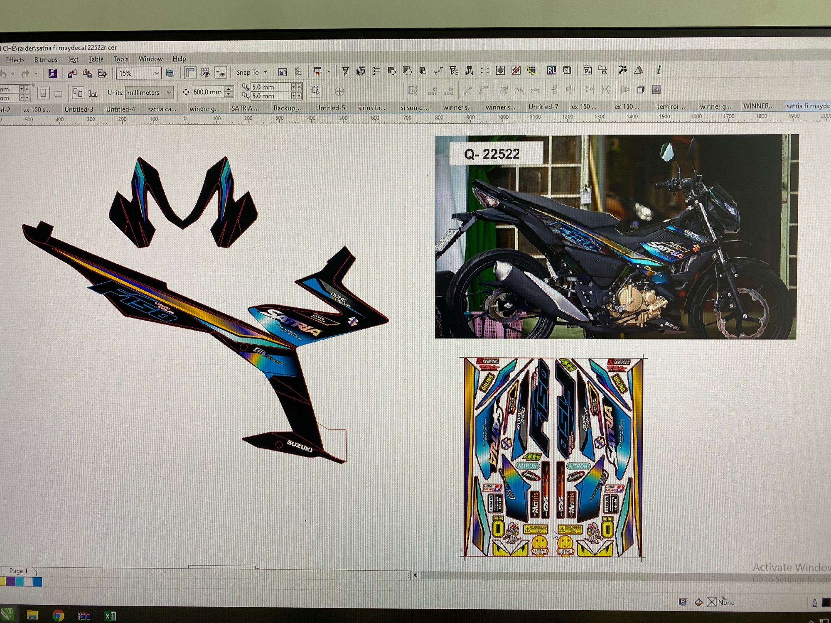Switch to the Untitled-4 document tab

point(120,109)
